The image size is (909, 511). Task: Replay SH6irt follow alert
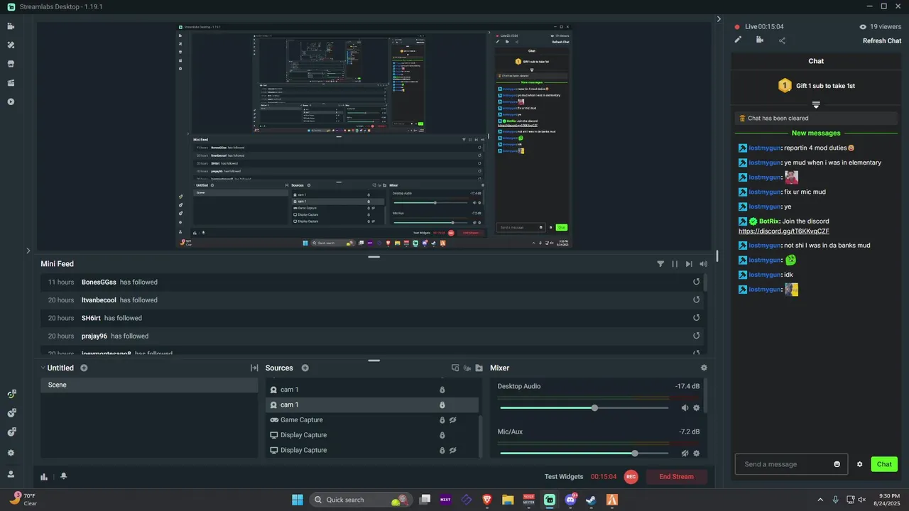[697, 318]
